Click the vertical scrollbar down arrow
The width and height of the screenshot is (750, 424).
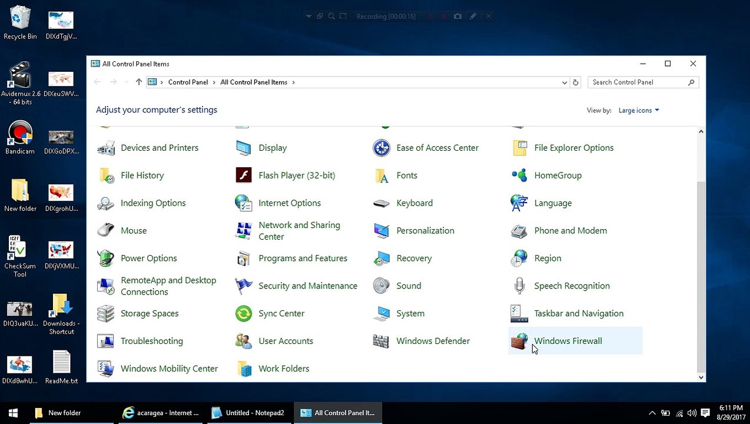tap(701, 377)
